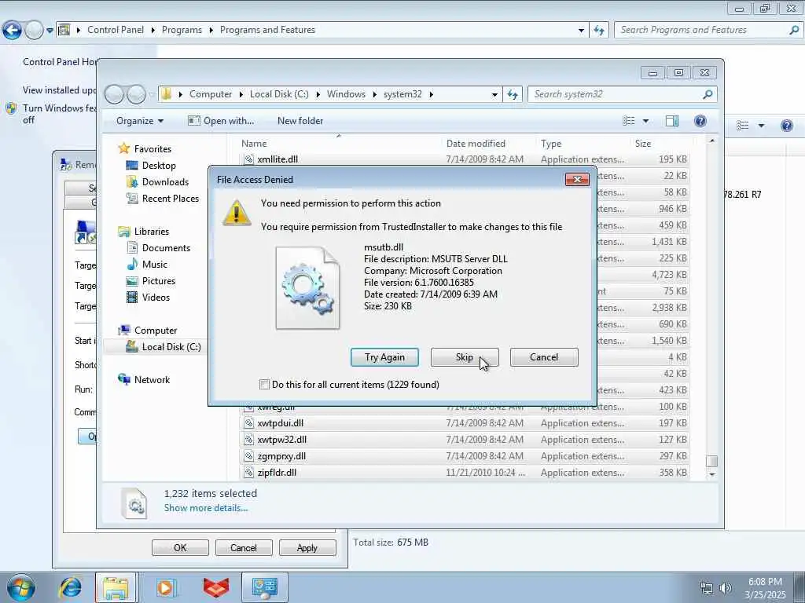Screen dimensions: 805x603
Task: Go back in Control Panel window
Action: click(13, 31)
